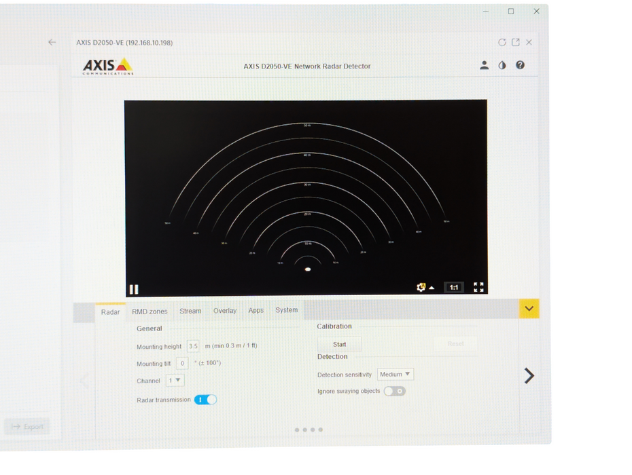Open radar view settings gear icon
The width and height of the screenshot is (632, 475).
tap(421, 287)
